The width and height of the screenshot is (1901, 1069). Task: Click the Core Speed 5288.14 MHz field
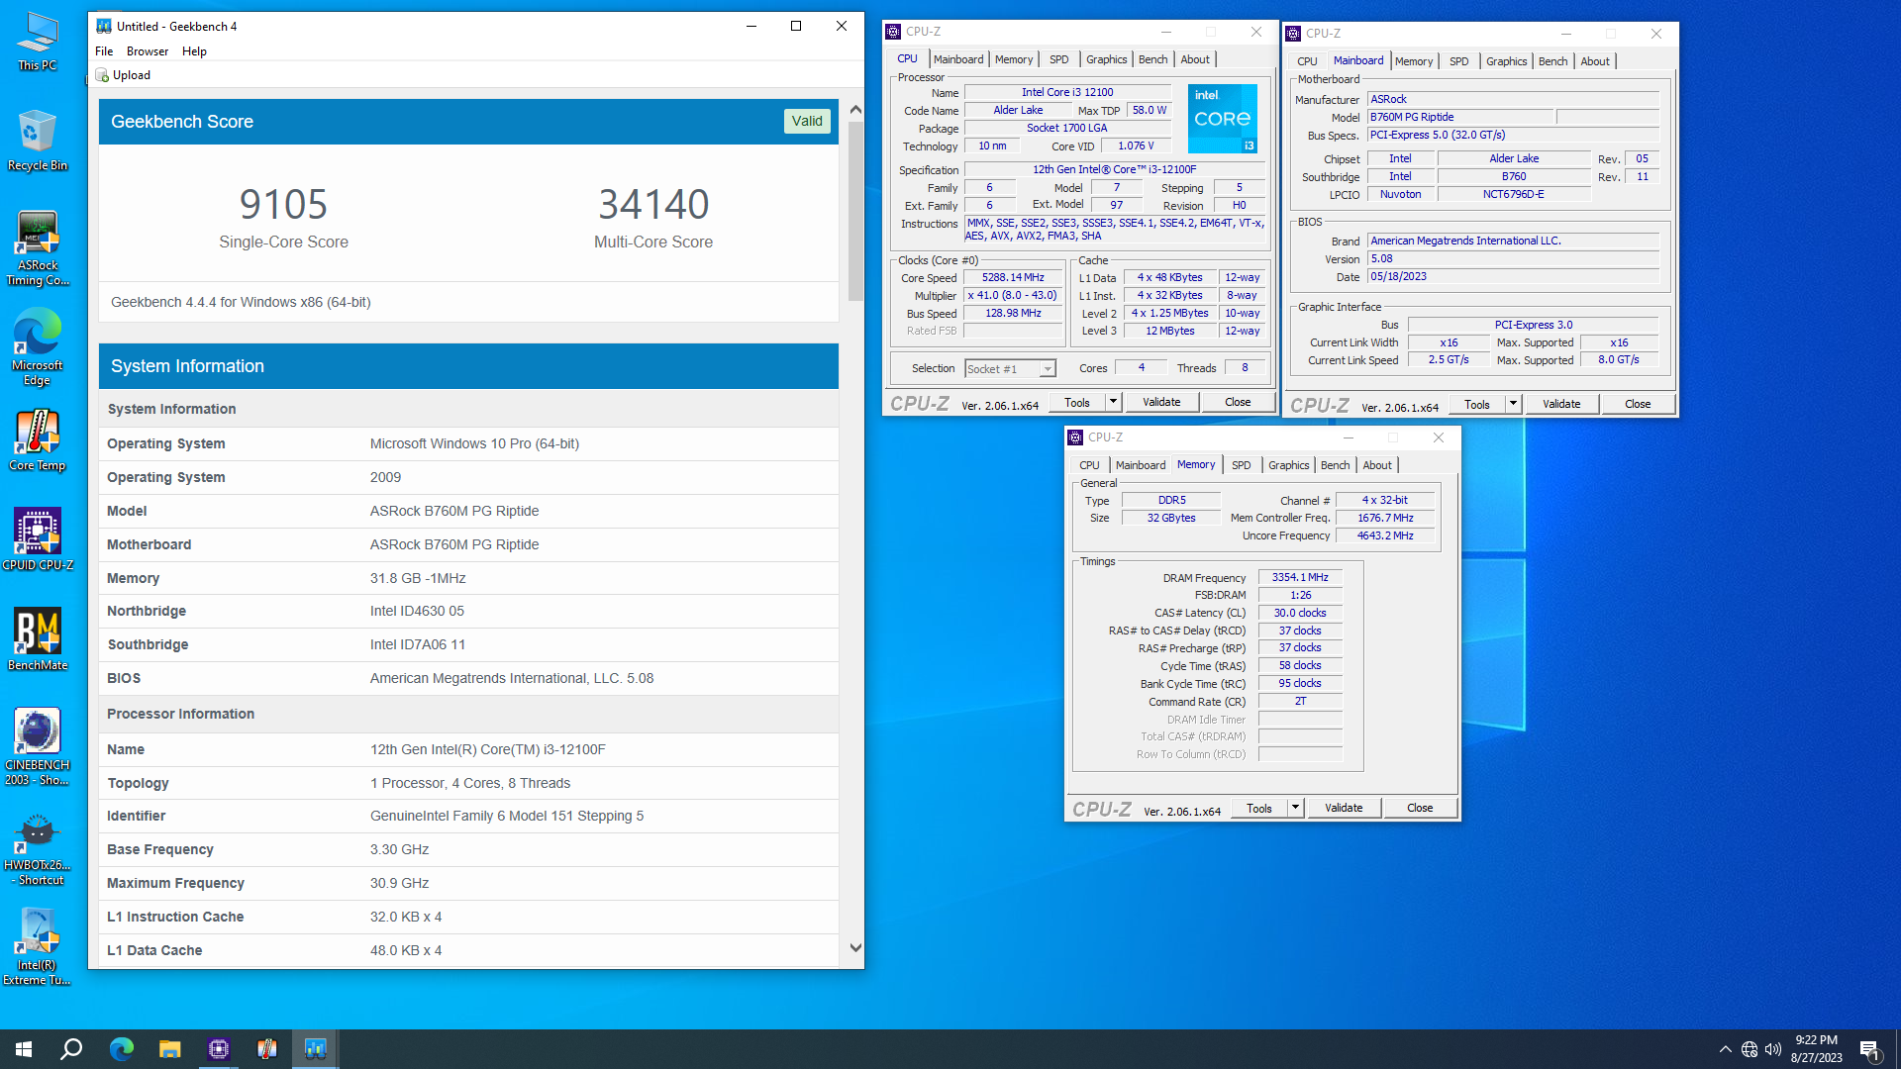coord(1013,278)
